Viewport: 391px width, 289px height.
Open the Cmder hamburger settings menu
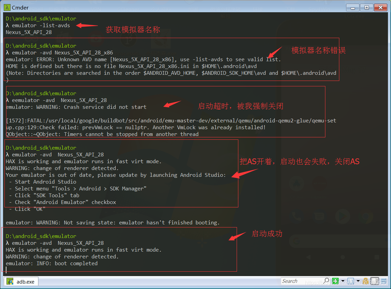tap(384, 281)
